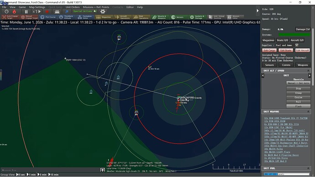Viewport: 315px width, 177px height.
Task: Select the Cruise throttle setting
Action: (x=298, y=97)
